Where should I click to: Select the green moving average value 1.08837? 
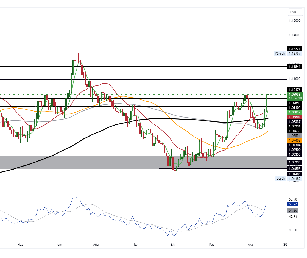point(294,112)
